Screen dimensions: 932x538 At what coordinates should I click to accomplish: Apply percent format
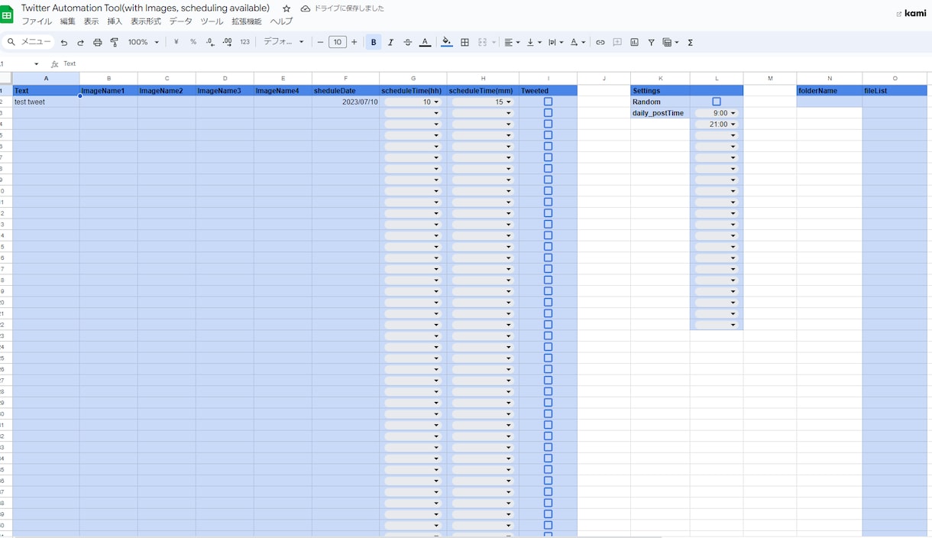pyautogui.click(x=193, y=42)
